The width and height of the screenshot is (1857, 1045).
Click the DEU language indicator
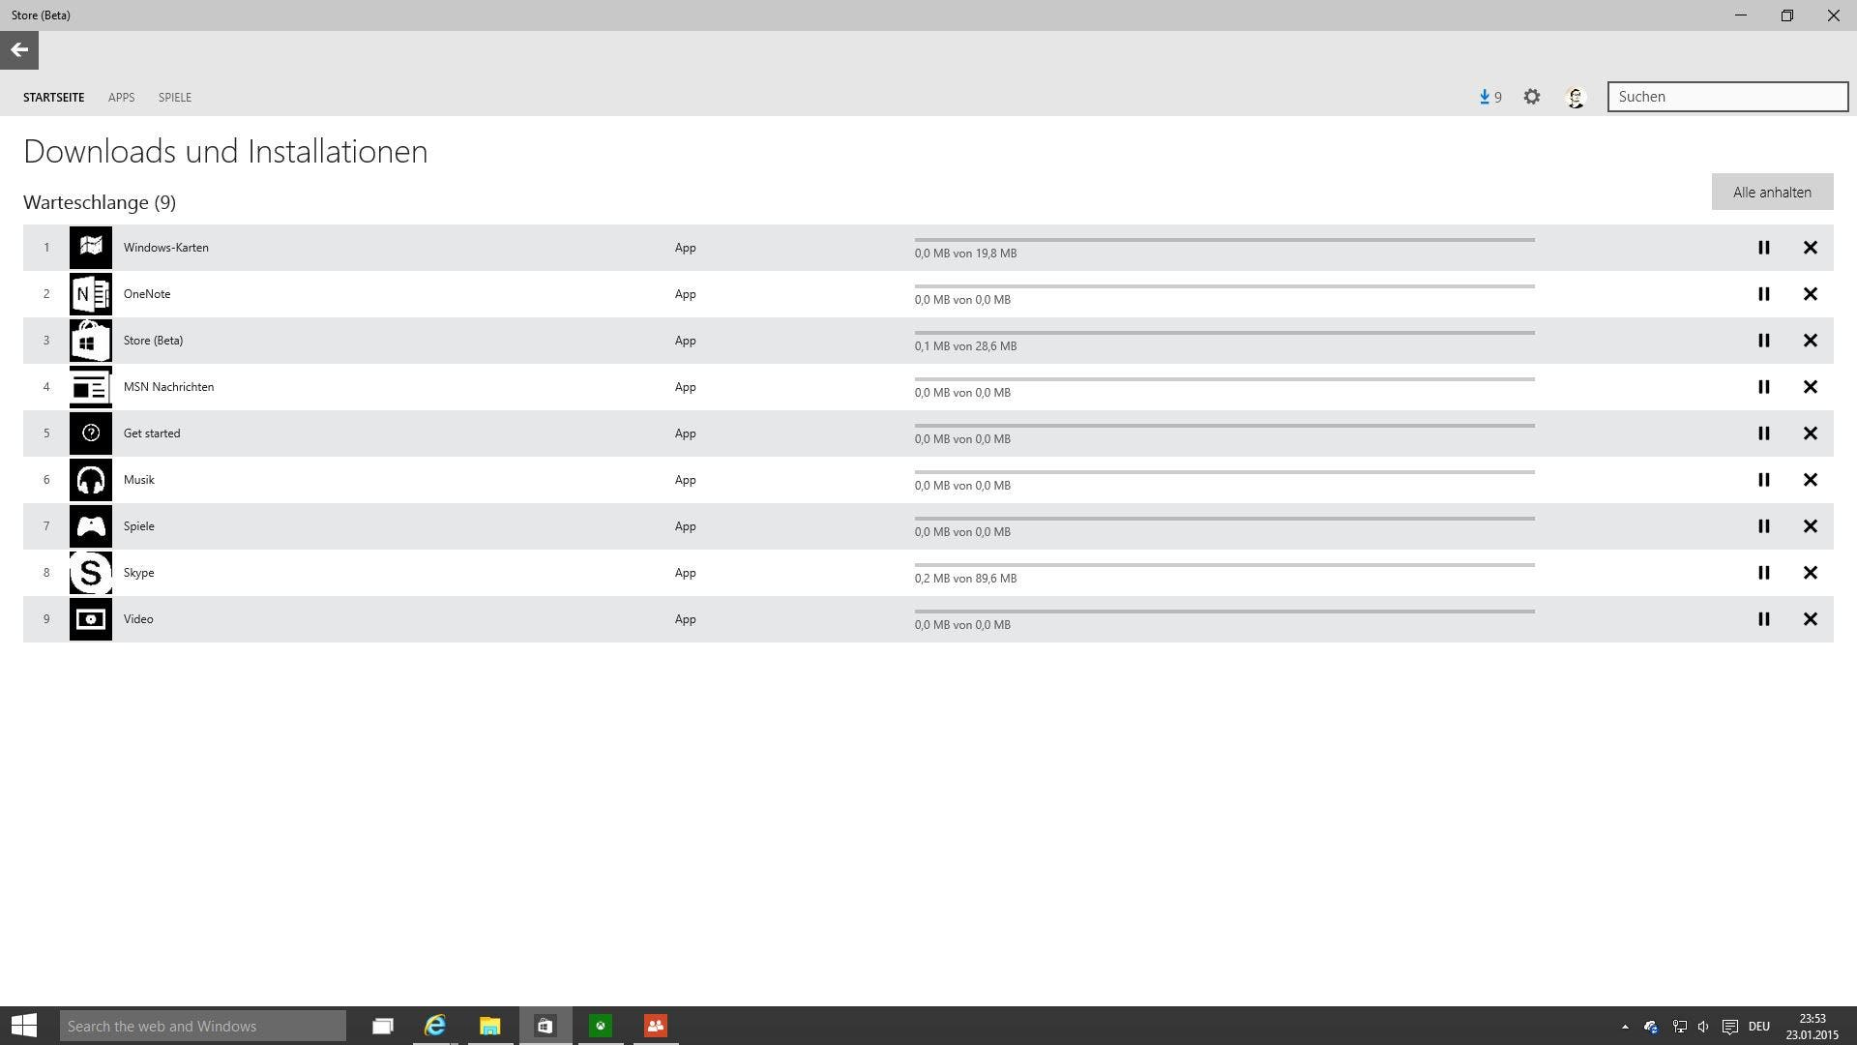tap(1759, 1027)
